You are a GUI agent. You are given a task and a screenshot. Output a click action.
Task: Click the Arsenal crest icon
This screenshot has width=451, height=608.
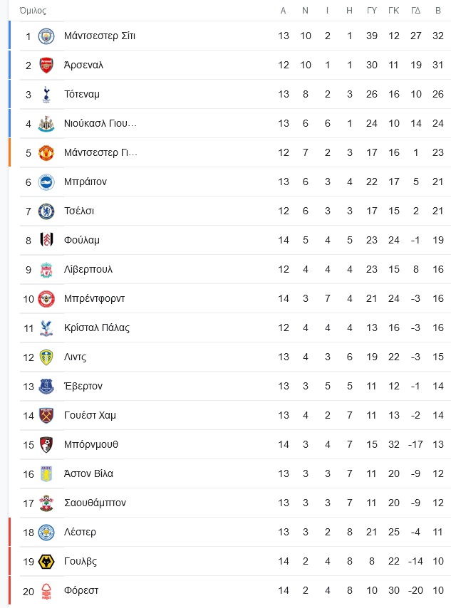[x=46, y=65]
